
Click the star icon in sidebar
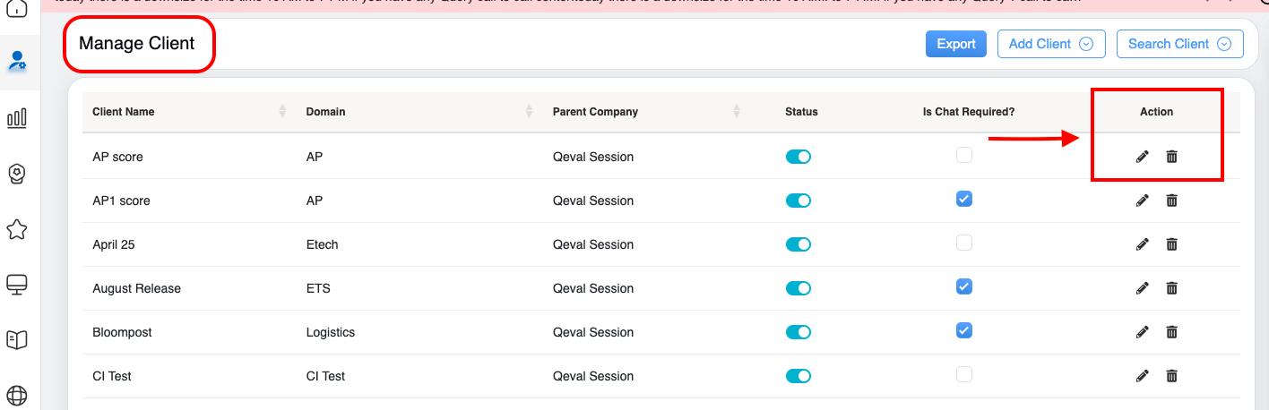click(17, 229)
